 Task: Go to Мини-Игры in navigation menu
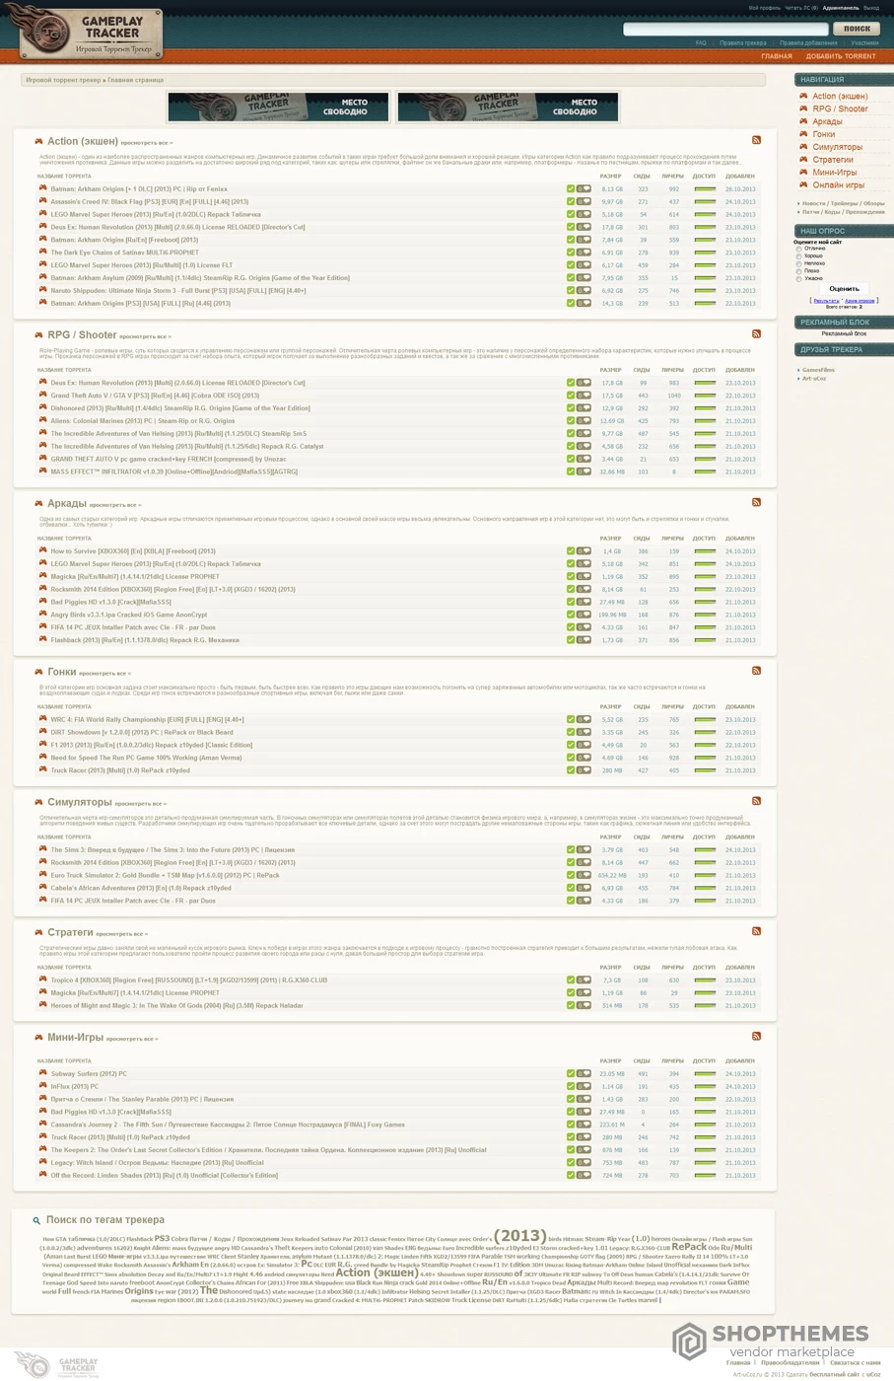click(x=835, y=172)
